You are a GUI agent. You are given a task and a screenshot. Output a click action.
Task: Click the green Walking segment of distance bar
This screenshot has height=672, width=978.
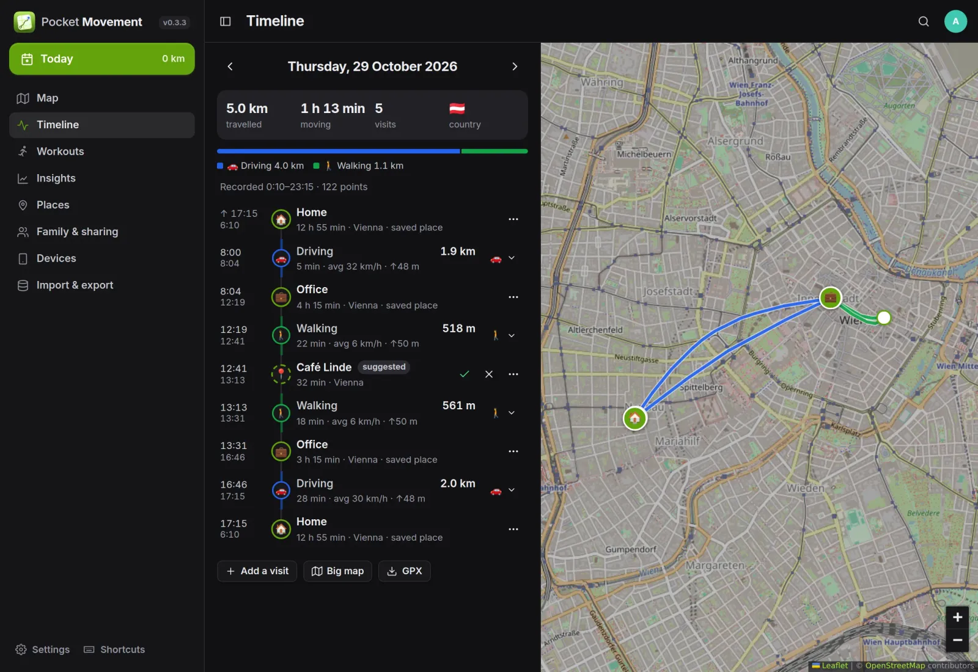point(495,151)
